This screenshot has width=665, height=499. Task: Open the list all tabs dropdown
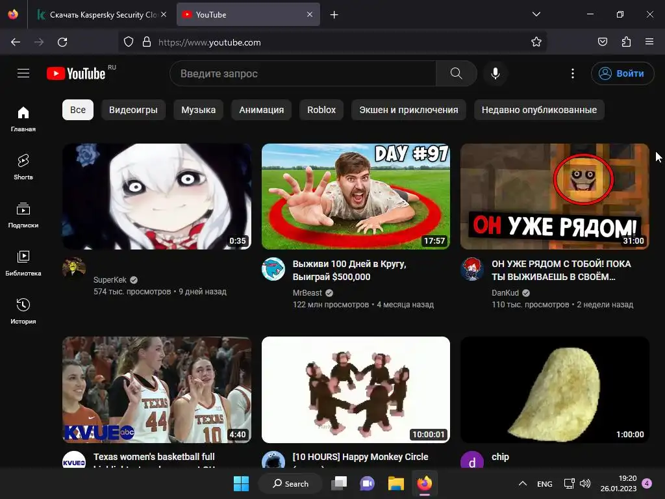(536, 14)
